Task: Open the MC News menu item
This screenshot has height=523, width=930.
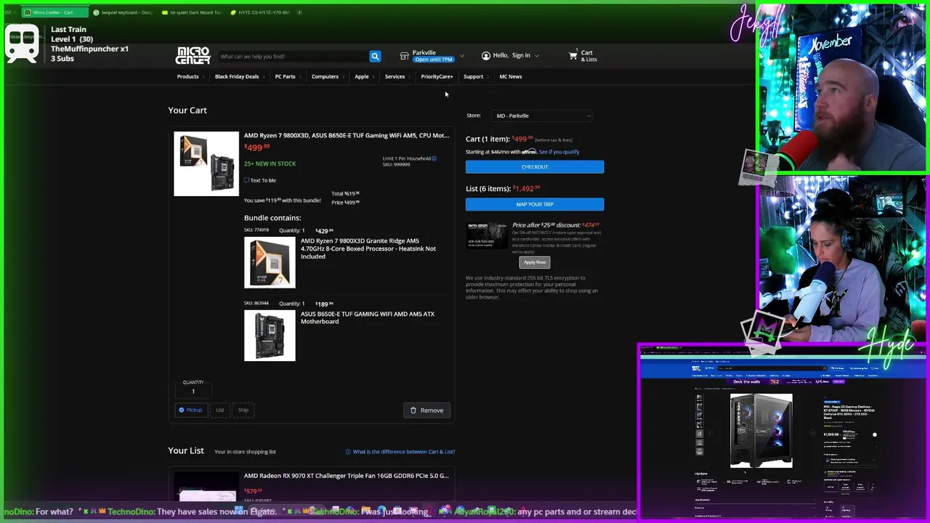Action: pyautogui.click(x=510, y=76)
